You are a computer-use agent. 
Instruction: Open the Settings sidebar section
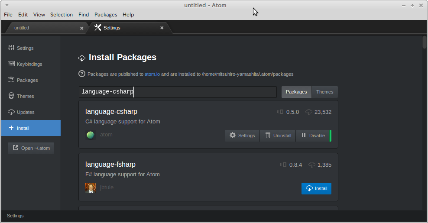(31, 48)
